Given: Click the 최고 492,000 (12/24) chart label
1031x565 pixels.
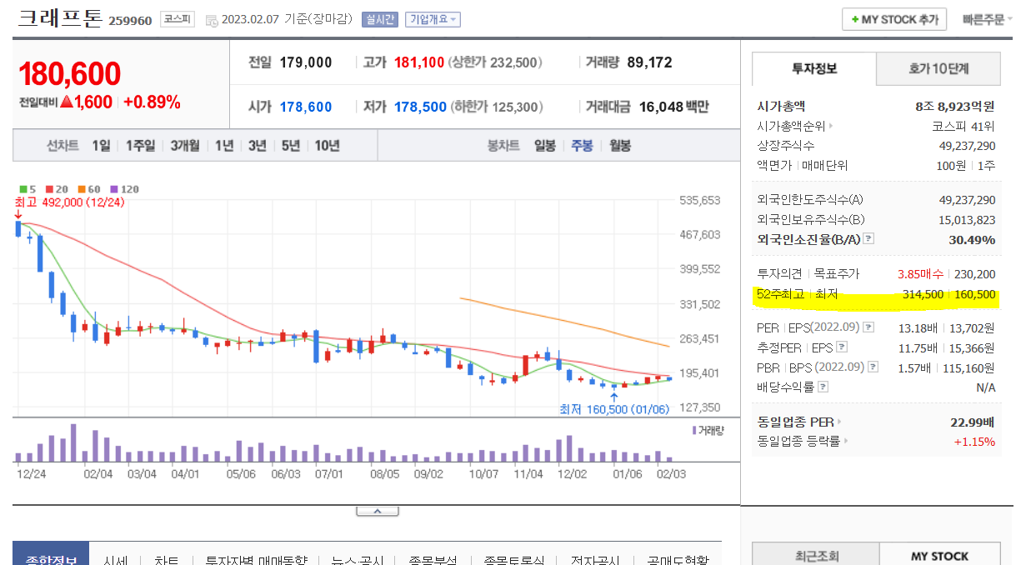Looking at the screenshot, I should tap(69, 202).
